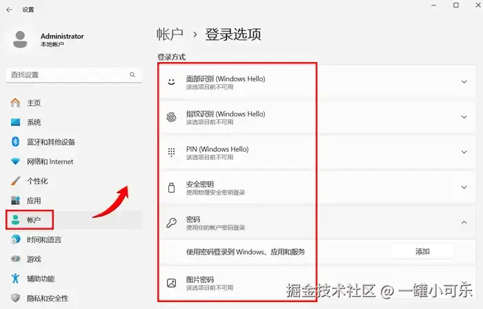Click 使用密码登录到 Windows、应用和服务 text
The image size is (483, 309).
coord(246,252)
